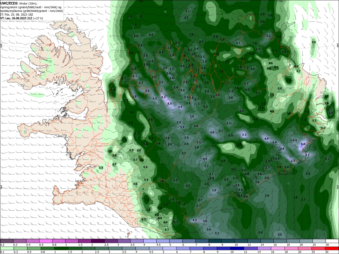The height and width of the screenshot is (254, 339).
Task: Select the darkest green rain swatch labeled 1
Action: pyautogui.click(x=61, y=248)
